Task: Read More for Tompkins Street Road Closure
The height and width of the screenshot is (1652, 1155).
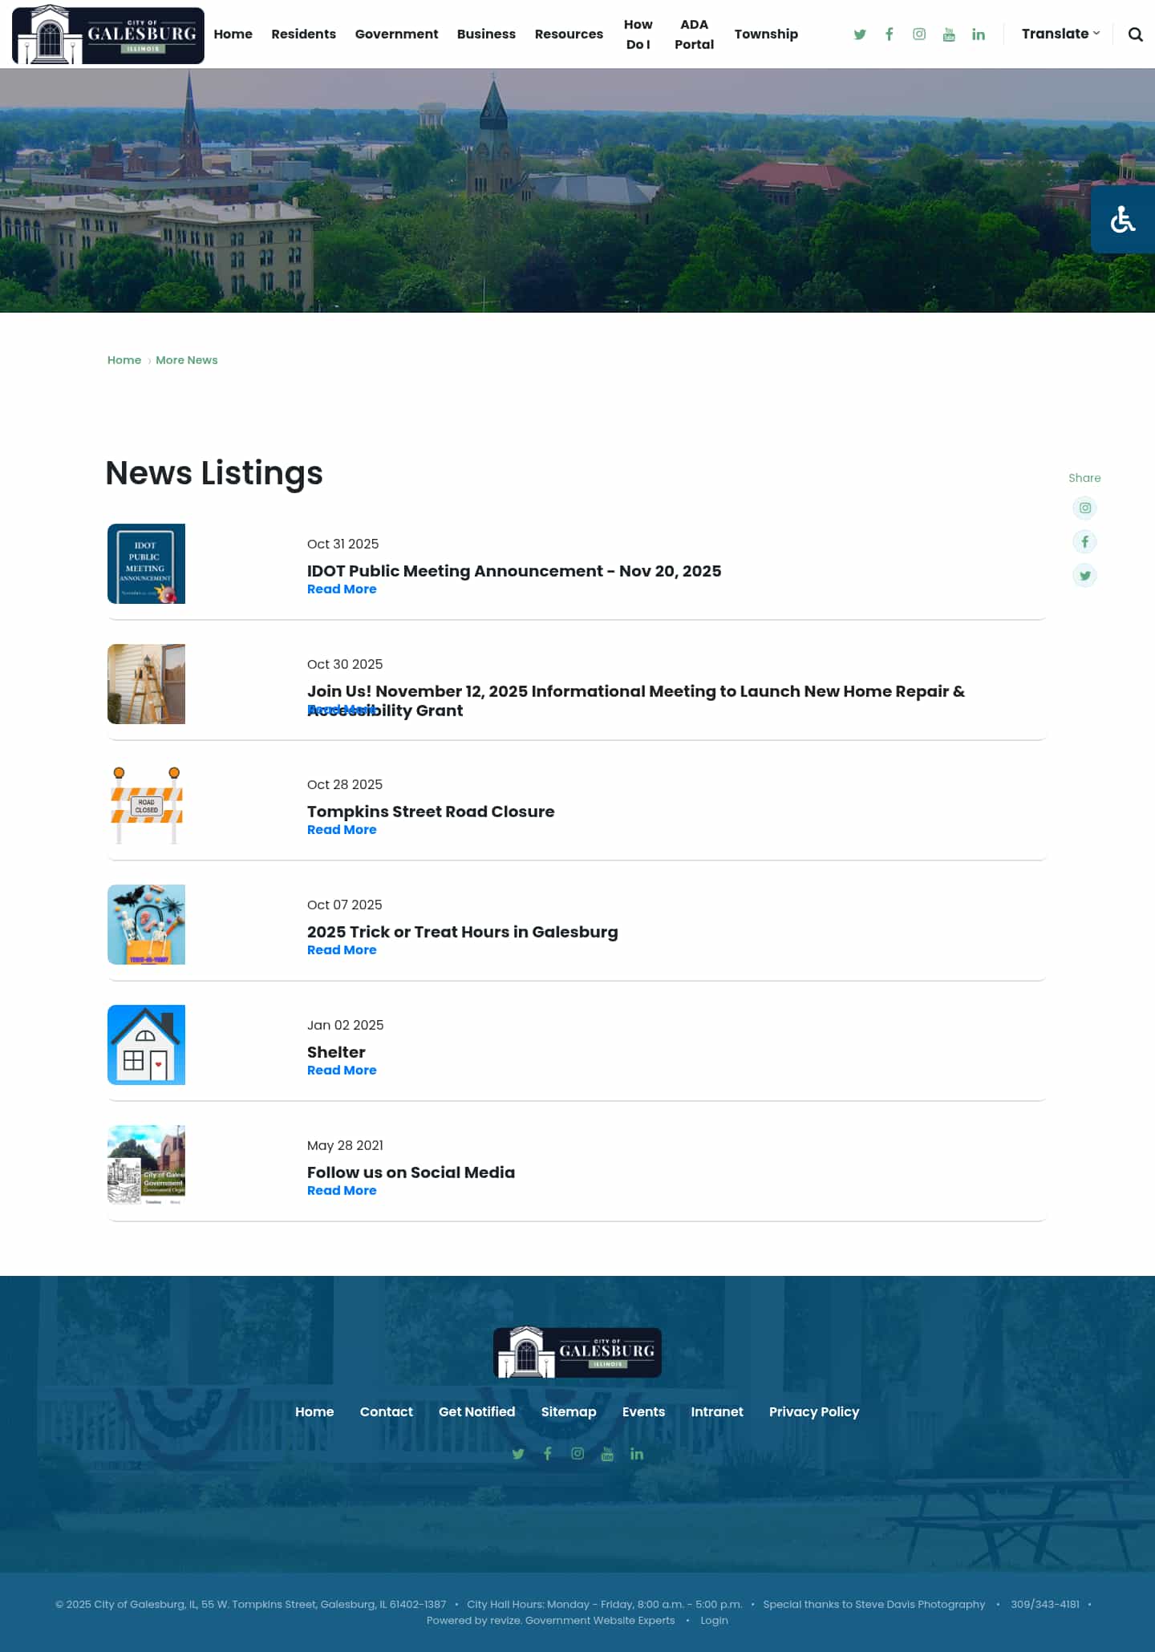Action: [342, 830]
